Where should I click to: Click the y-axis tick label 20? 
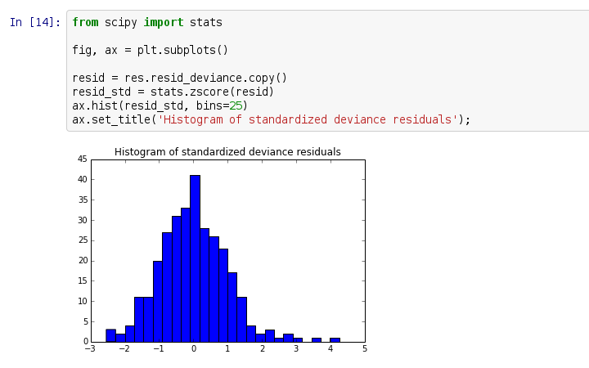click(82, 261)
